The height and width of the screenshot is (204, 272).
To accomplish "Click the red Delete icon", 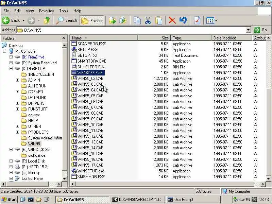I will tap(172, 20).
